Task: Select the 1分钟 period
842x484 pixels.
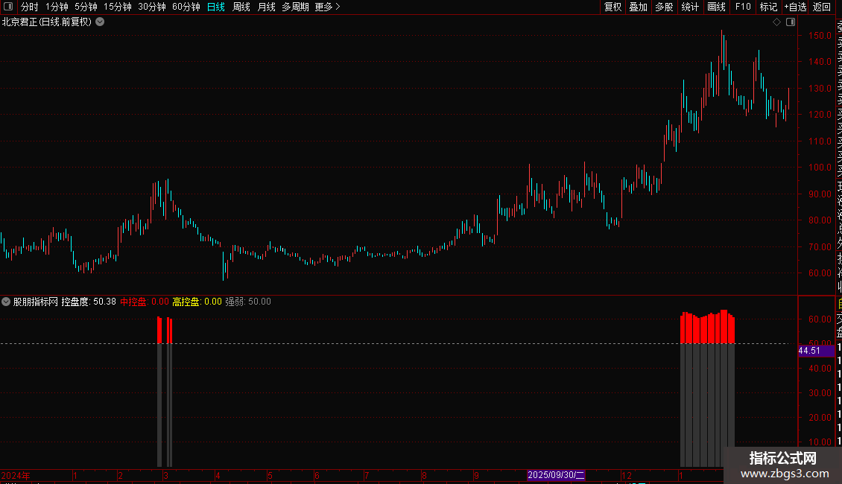Action: (x=57, y=7)
